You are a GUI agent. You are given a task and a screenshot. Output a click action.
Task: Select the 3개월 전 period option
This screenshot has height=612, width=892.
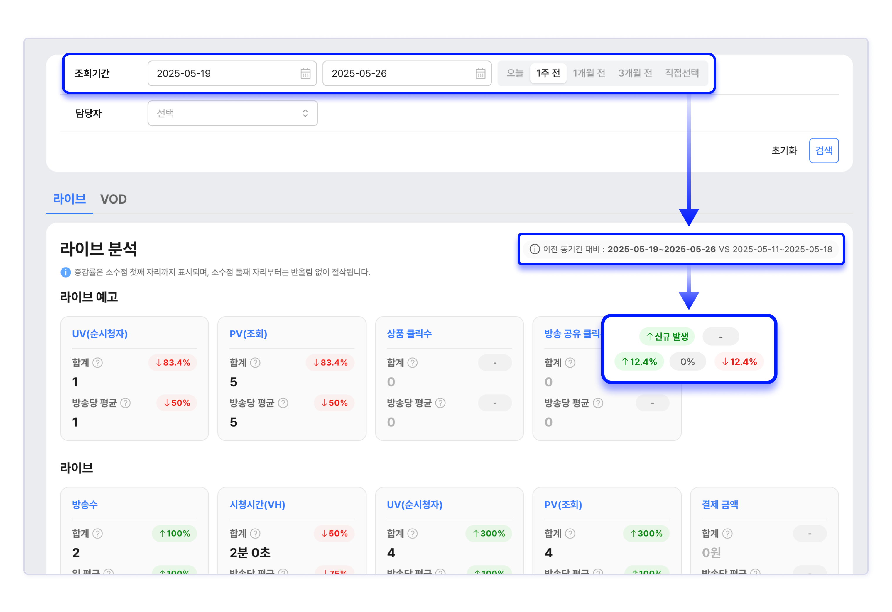(x=635, y=73)
